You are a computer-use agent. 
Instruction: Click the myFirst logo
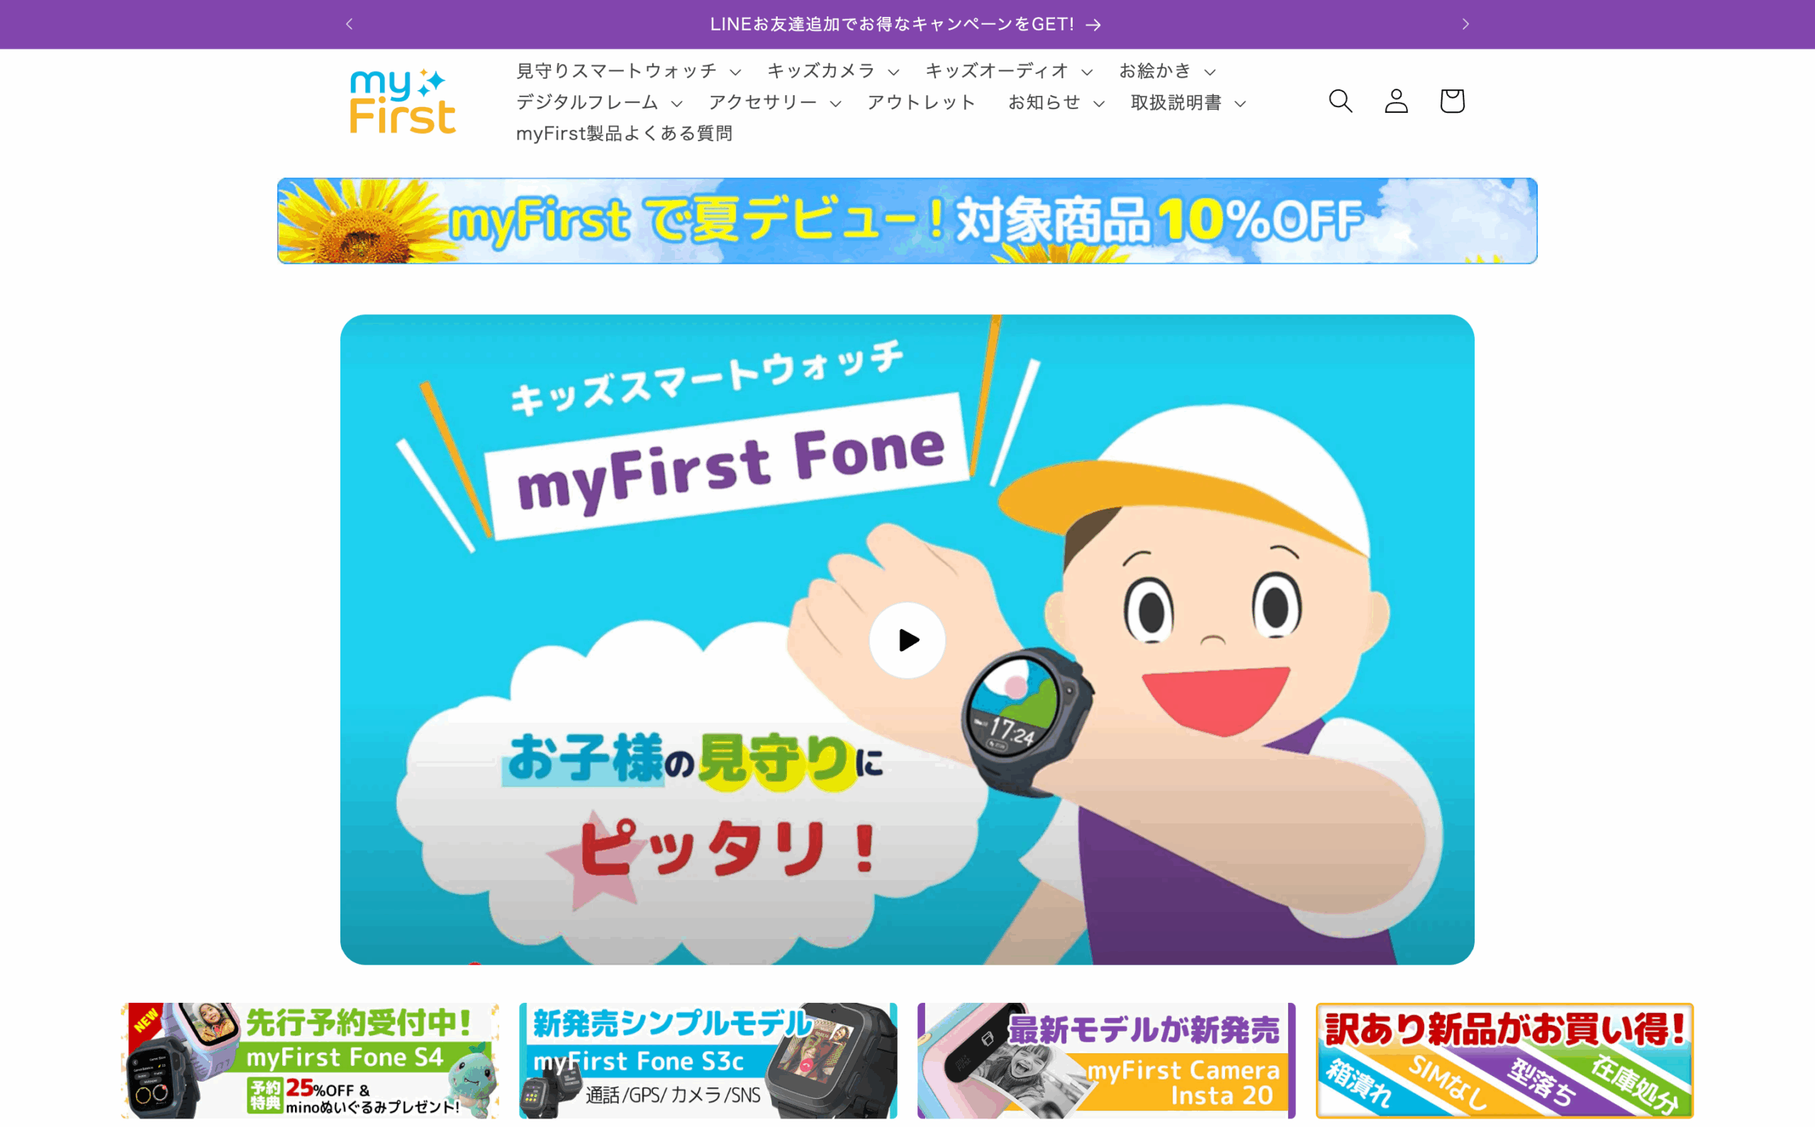tap(403, 101)
